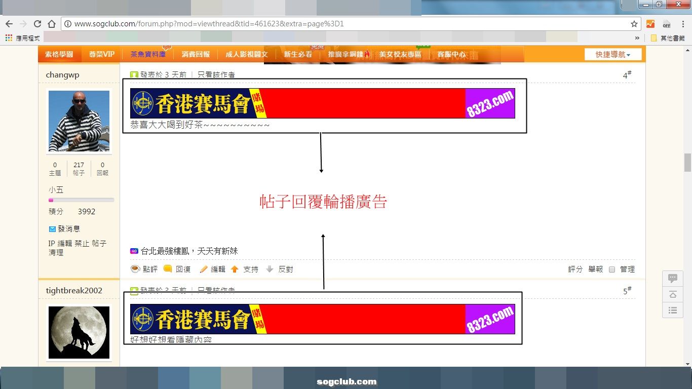This screenshot has height=389, width=692.
Task: Click the page vertical scrollbar thumb
Action: pyautogui.click(x=687, y=163)
